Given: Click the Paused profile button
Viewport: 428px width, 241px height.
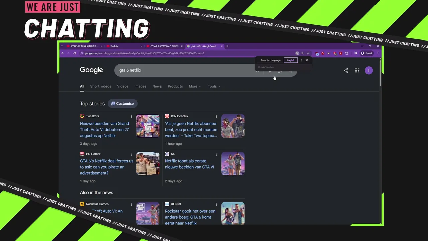Looking at the screenshot, I should pyautogui.click(x=367, y=53).
